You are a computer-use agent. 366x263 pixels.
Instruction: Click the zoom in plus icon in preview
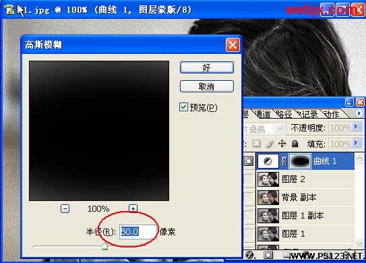pos(133,208)
